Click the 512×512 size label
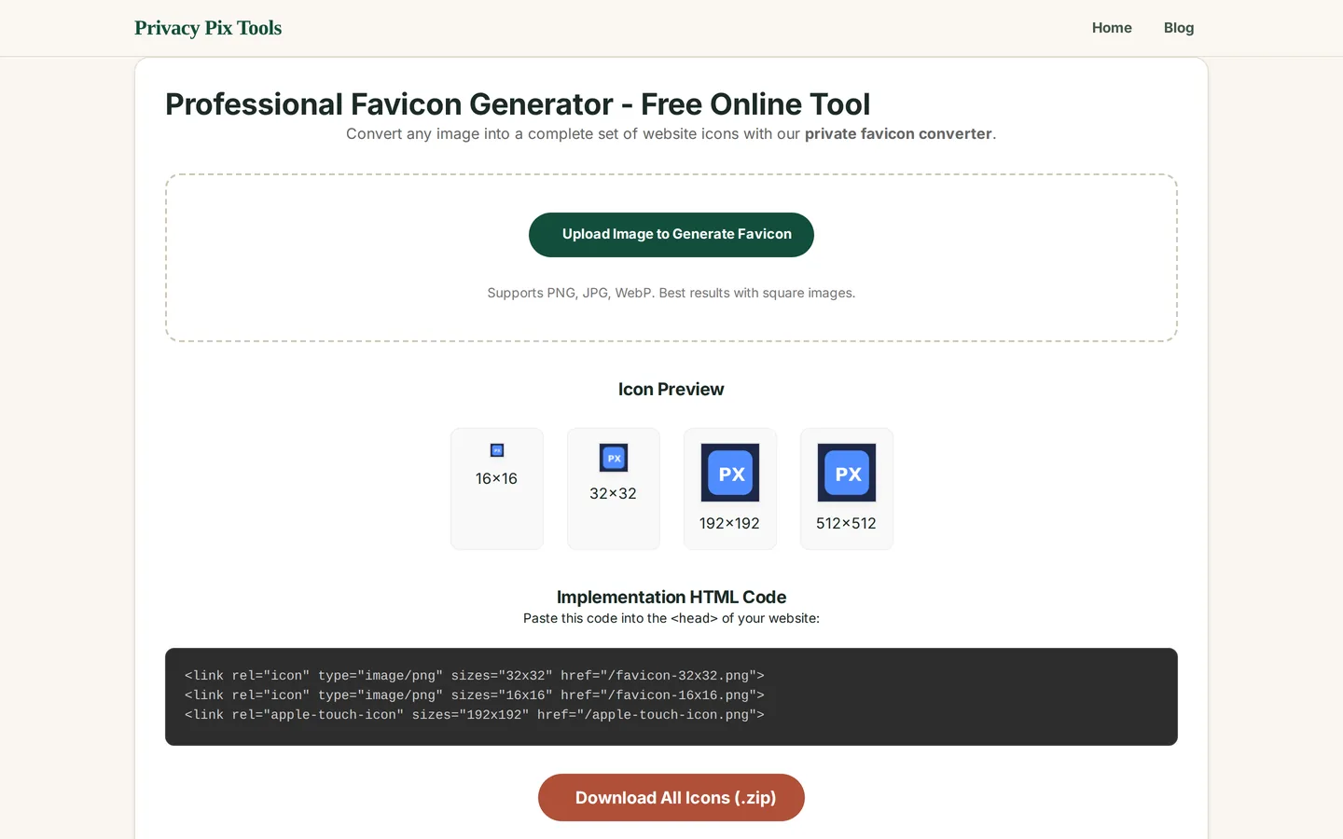The width and height of the screenshot is (1343, 839). point(846,523)
